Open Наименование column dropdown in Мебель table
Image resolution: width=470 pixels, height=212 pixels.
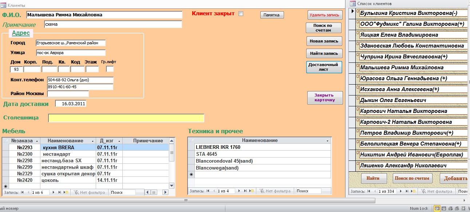[92, 141]
